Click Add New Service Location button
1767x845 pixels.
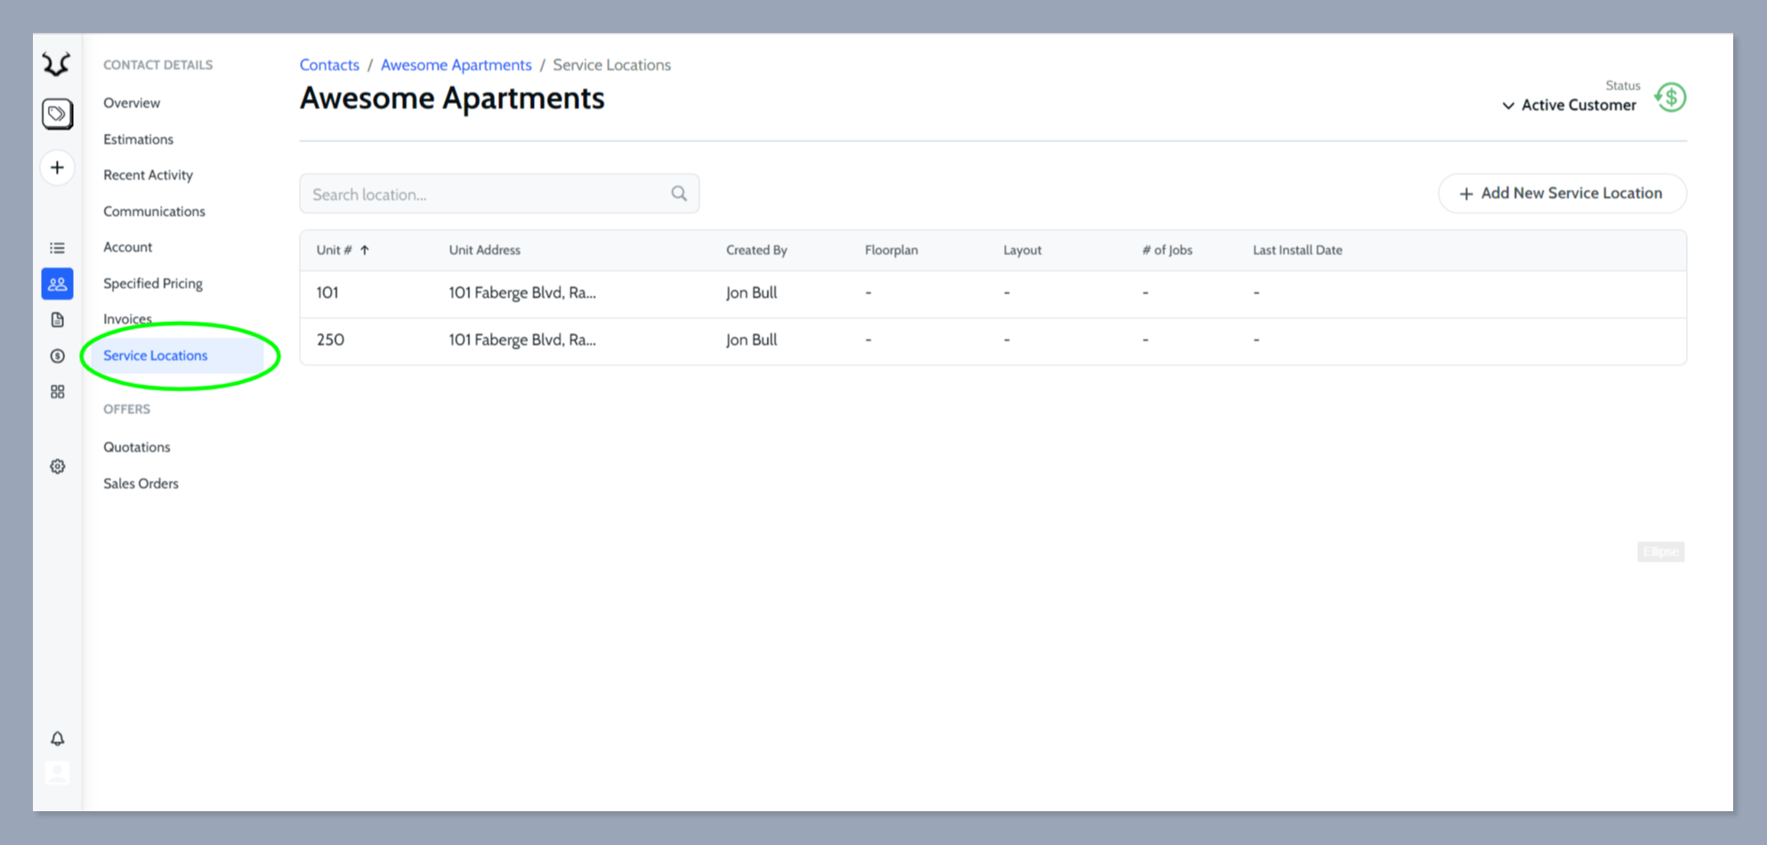[x=1561, y=193]
